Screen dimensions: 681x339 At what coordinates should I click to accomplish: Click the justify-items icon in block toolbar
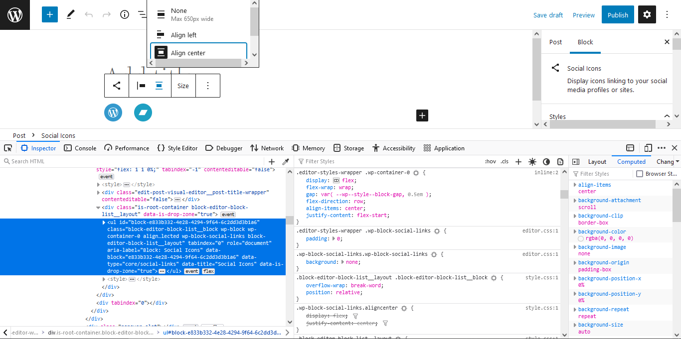pyautogui.click(x=141, y=86)
